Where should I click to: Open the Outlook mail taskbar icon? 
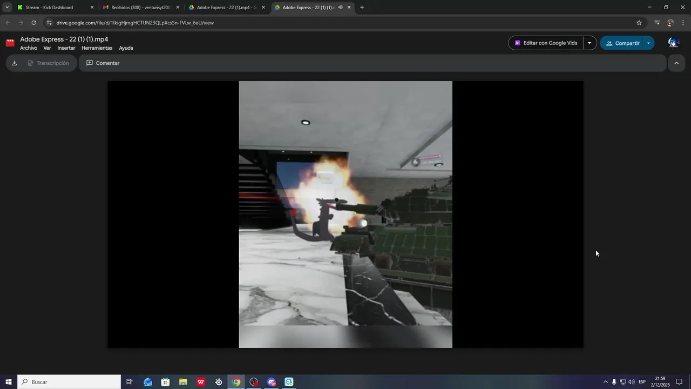148,382
